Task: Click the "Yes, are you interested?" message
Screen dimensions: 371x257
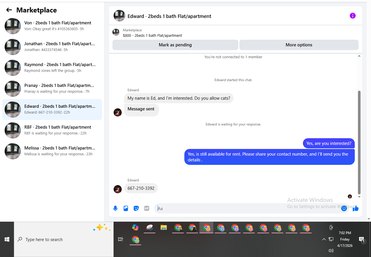Action: point(329,143)
